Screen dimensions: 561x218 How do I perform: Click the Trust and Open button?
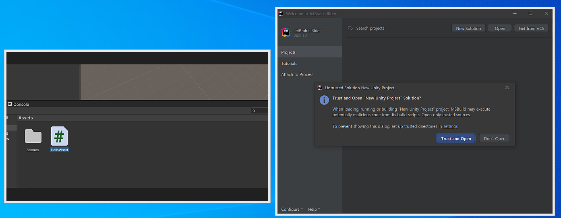tap(456, 138)
